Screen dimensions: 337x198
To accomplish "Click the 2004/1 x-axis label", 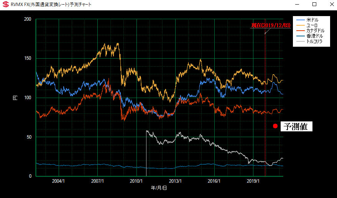I will pyautogui.click(x=58, y=181).
